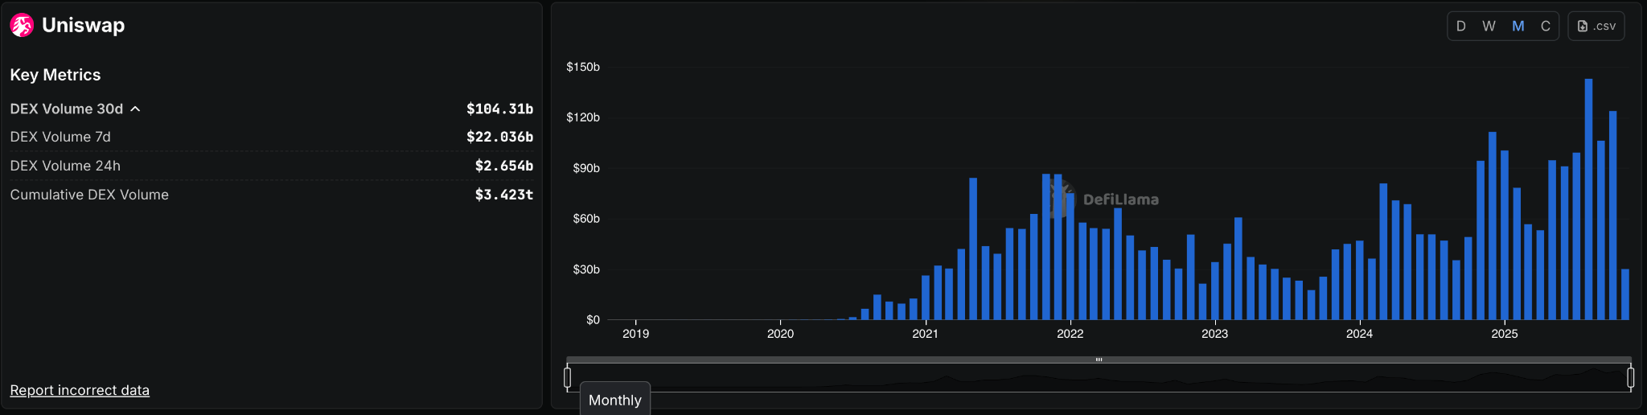This screenshot has height=415, width=1647.
Task: Click the $90b y-axis label
Action: click(586, 168)
